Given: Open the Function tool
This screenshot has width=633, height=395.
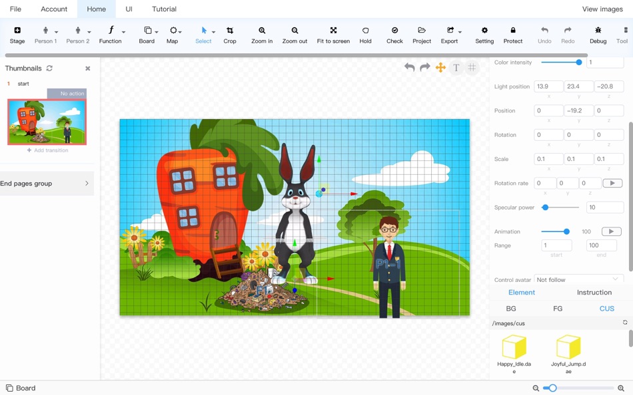Looking at the screenshot, I should [110, 35].
